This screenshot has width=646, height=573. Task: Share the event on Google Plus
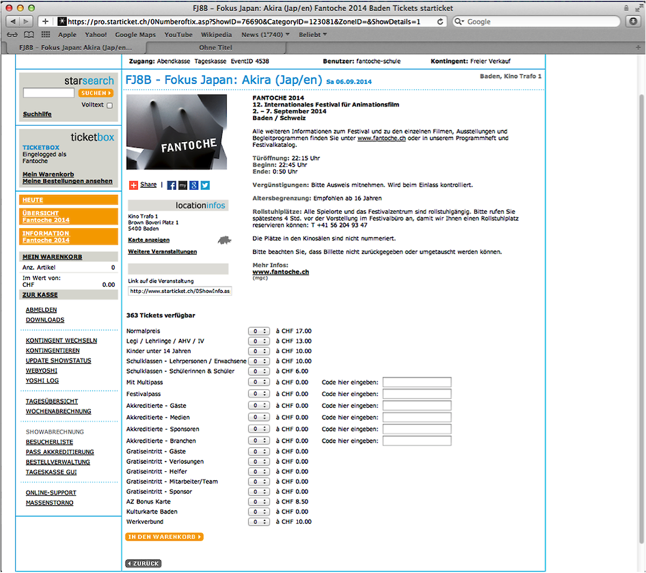click(x=194, y=185)
